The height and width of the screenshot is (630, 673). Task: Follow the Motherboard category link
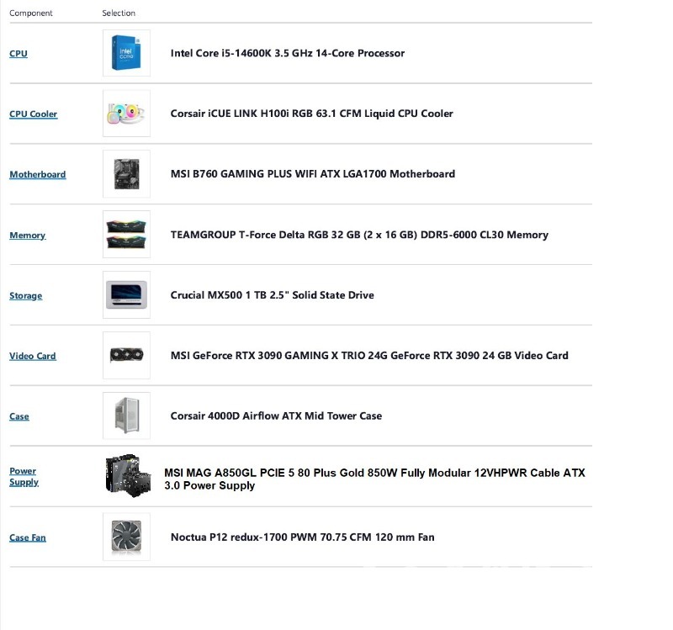(37, 175)
